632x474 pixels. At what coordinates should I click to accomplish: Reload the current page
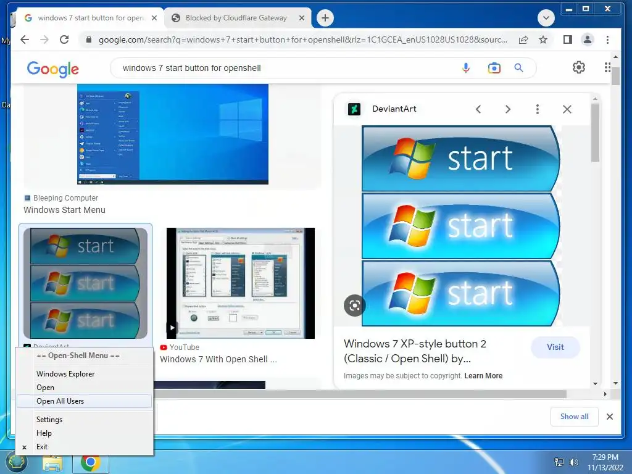pos(64,39)
